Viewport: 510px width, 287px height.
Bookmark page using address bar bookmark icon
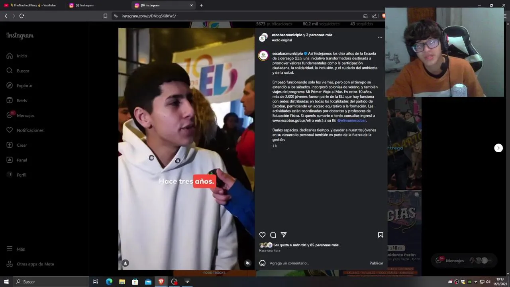[x=105, y=16]
